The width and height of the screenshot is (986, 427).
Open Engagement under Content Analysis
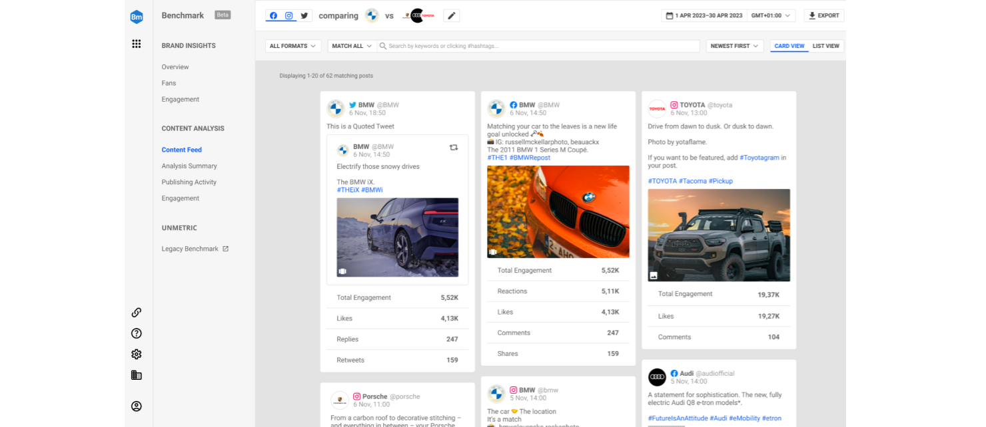coord(181,198)
